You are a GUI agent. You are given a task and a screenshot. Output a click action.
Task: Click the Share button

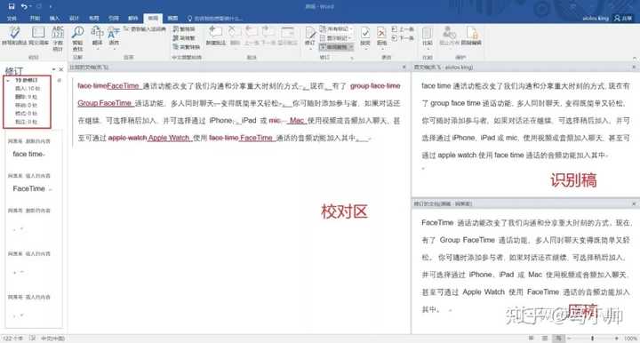pyautogui.click(x=623, y=19)
